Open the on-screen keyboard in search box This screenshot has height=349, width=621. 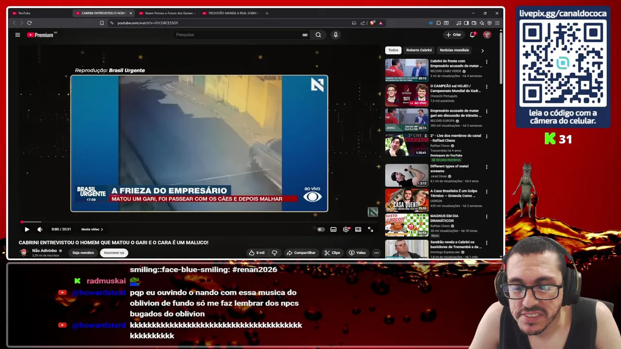pos(305,35)
